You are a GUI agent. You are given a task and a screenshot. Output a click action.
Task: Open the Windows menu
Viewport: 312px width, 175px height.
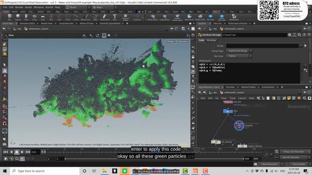[39, 7]
